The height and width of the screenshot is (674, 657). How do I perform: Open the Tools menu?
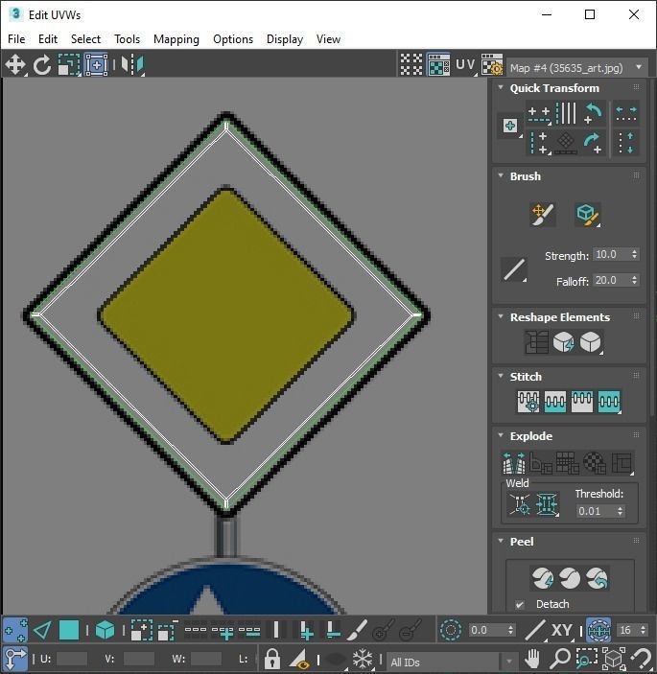pyautogui.click(x=127, y=39)
